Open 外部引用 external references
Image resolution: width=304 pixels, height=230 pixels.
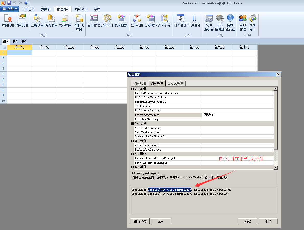164,21
